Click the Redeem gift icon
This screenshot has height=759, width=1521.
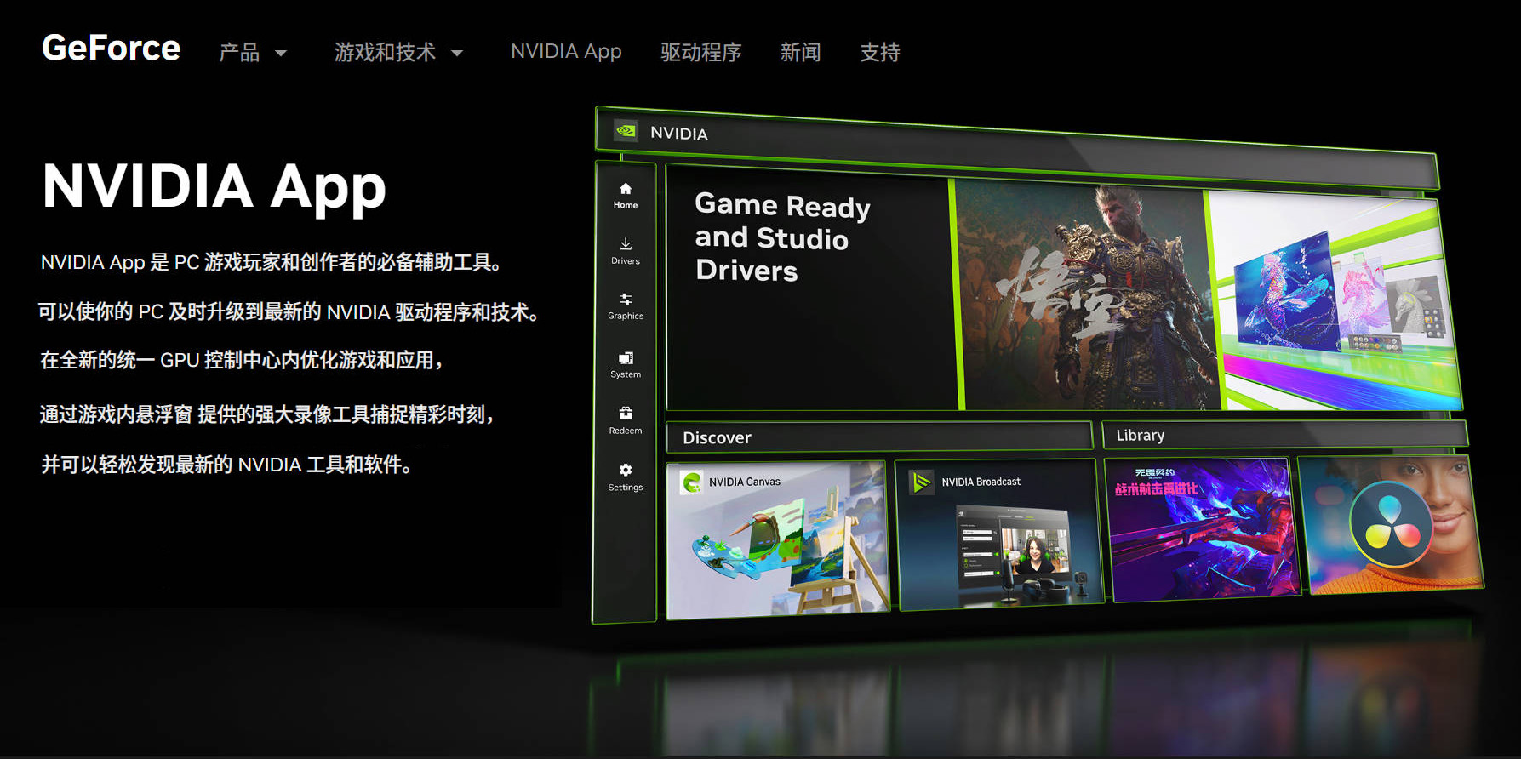626,414
